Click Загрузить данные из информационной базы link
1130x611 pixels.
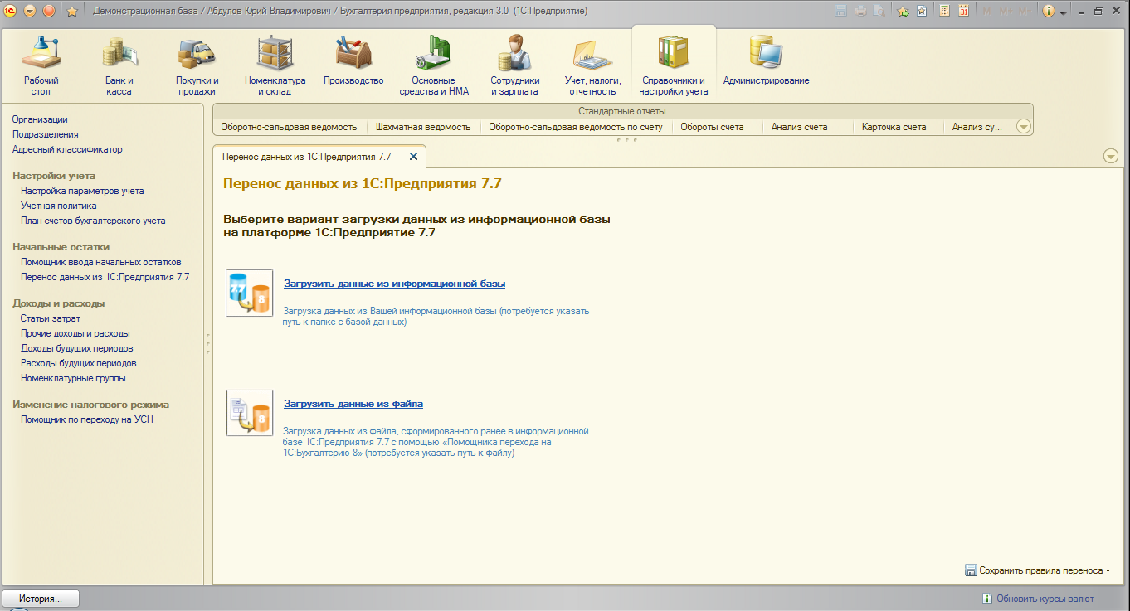coord(395,284)
